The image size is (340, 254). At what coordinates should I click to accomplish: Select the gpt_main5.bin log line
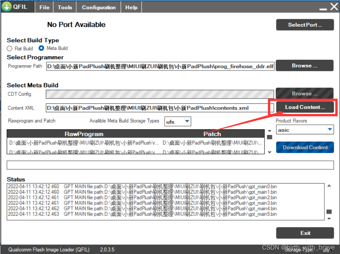point(142,214)
